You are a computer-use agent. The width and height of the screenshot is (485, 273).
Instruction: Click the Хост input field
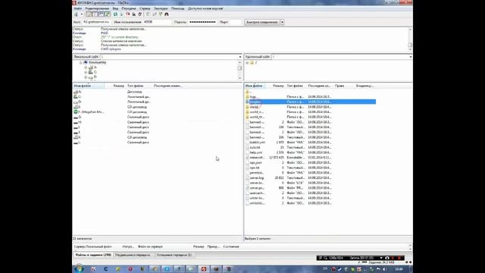96,22
